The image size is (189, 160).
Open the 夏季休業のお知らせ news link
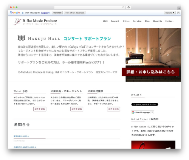[22, 136]
